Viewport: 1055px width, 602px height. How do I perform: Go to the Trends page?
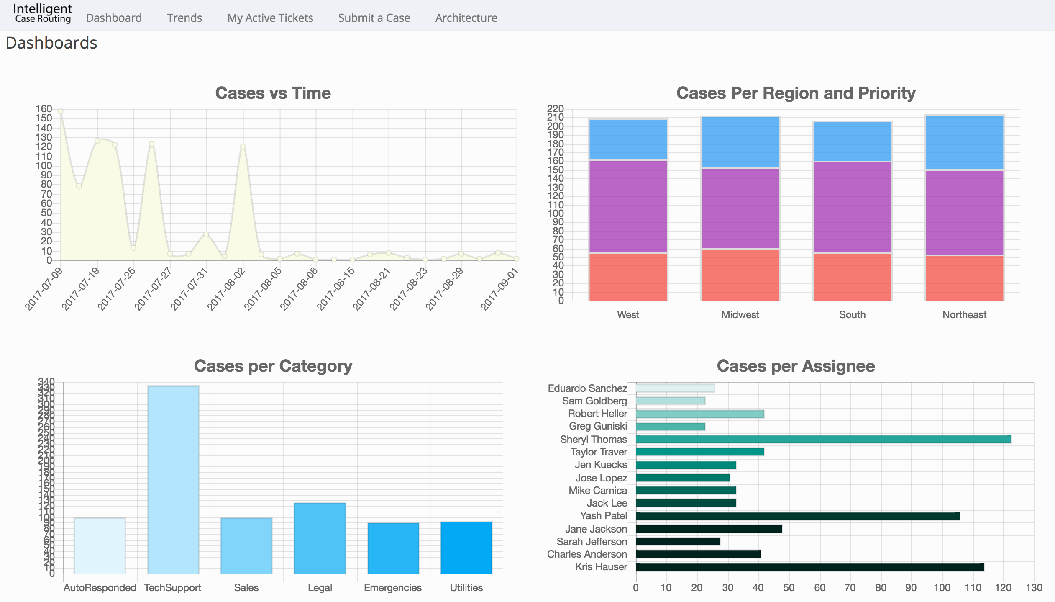(x=184, y=18)
